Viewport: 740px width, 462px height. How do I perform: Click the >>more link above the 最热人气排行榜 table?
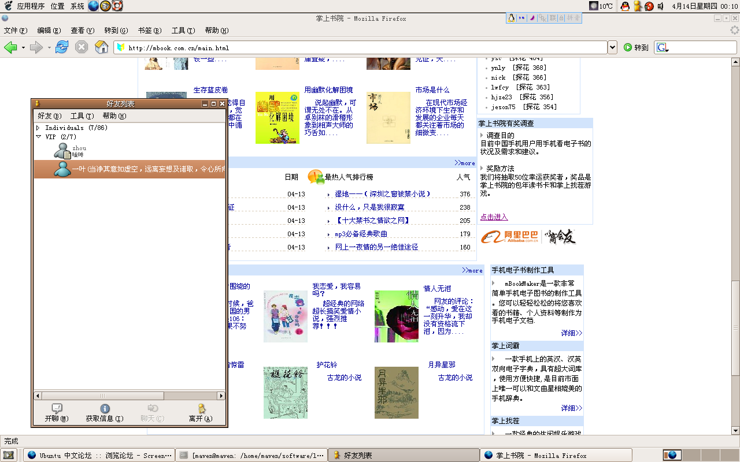tap(464, 163)
